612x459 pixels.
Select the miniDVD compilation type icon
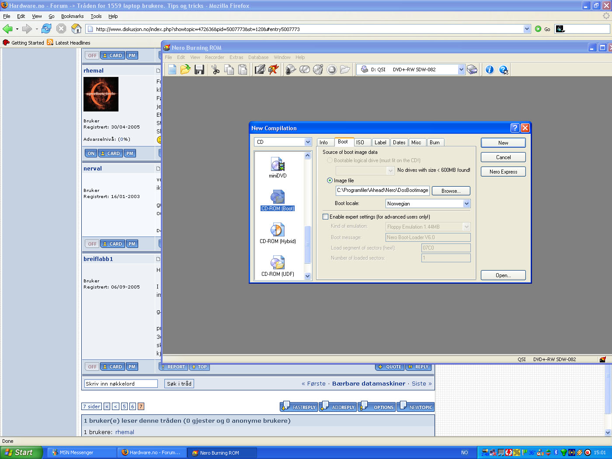(x=278, y=168)
